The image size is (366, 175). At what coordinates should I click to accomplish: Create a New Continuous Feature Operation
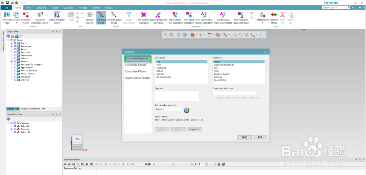point(204,18)
